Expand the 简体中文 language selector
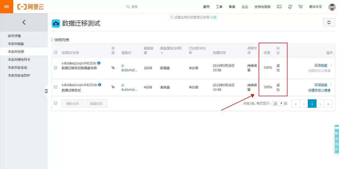339x169 pixels. [315, 7]
